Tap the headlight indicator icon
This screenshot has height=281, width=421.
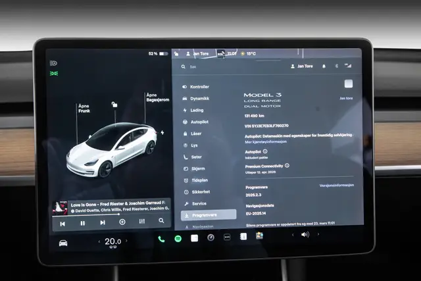coord(53,63)
